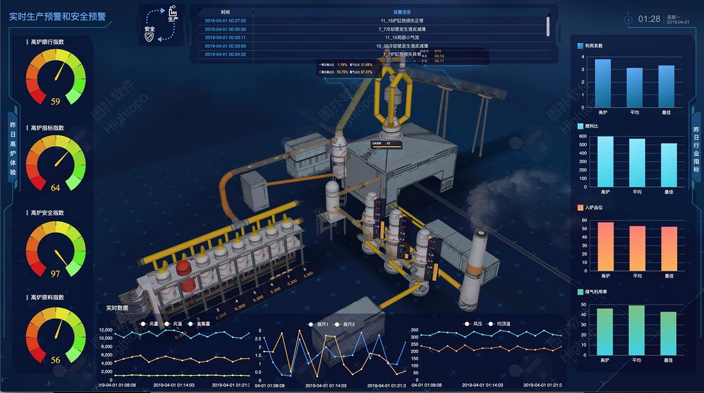Toggle the 探尺2 series legend

pyautogui.click(x=344, y=324)
